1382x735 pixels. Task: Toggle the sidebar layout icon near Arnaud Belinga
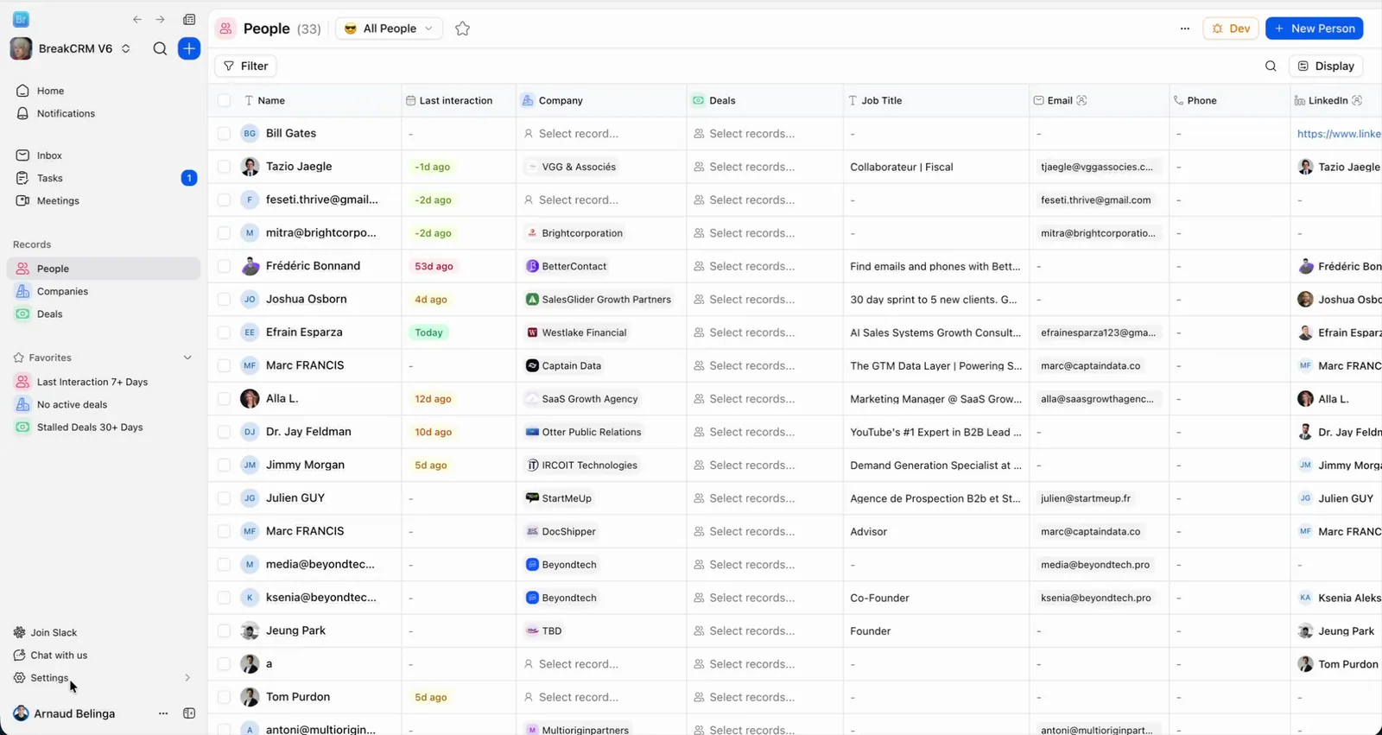189,713
